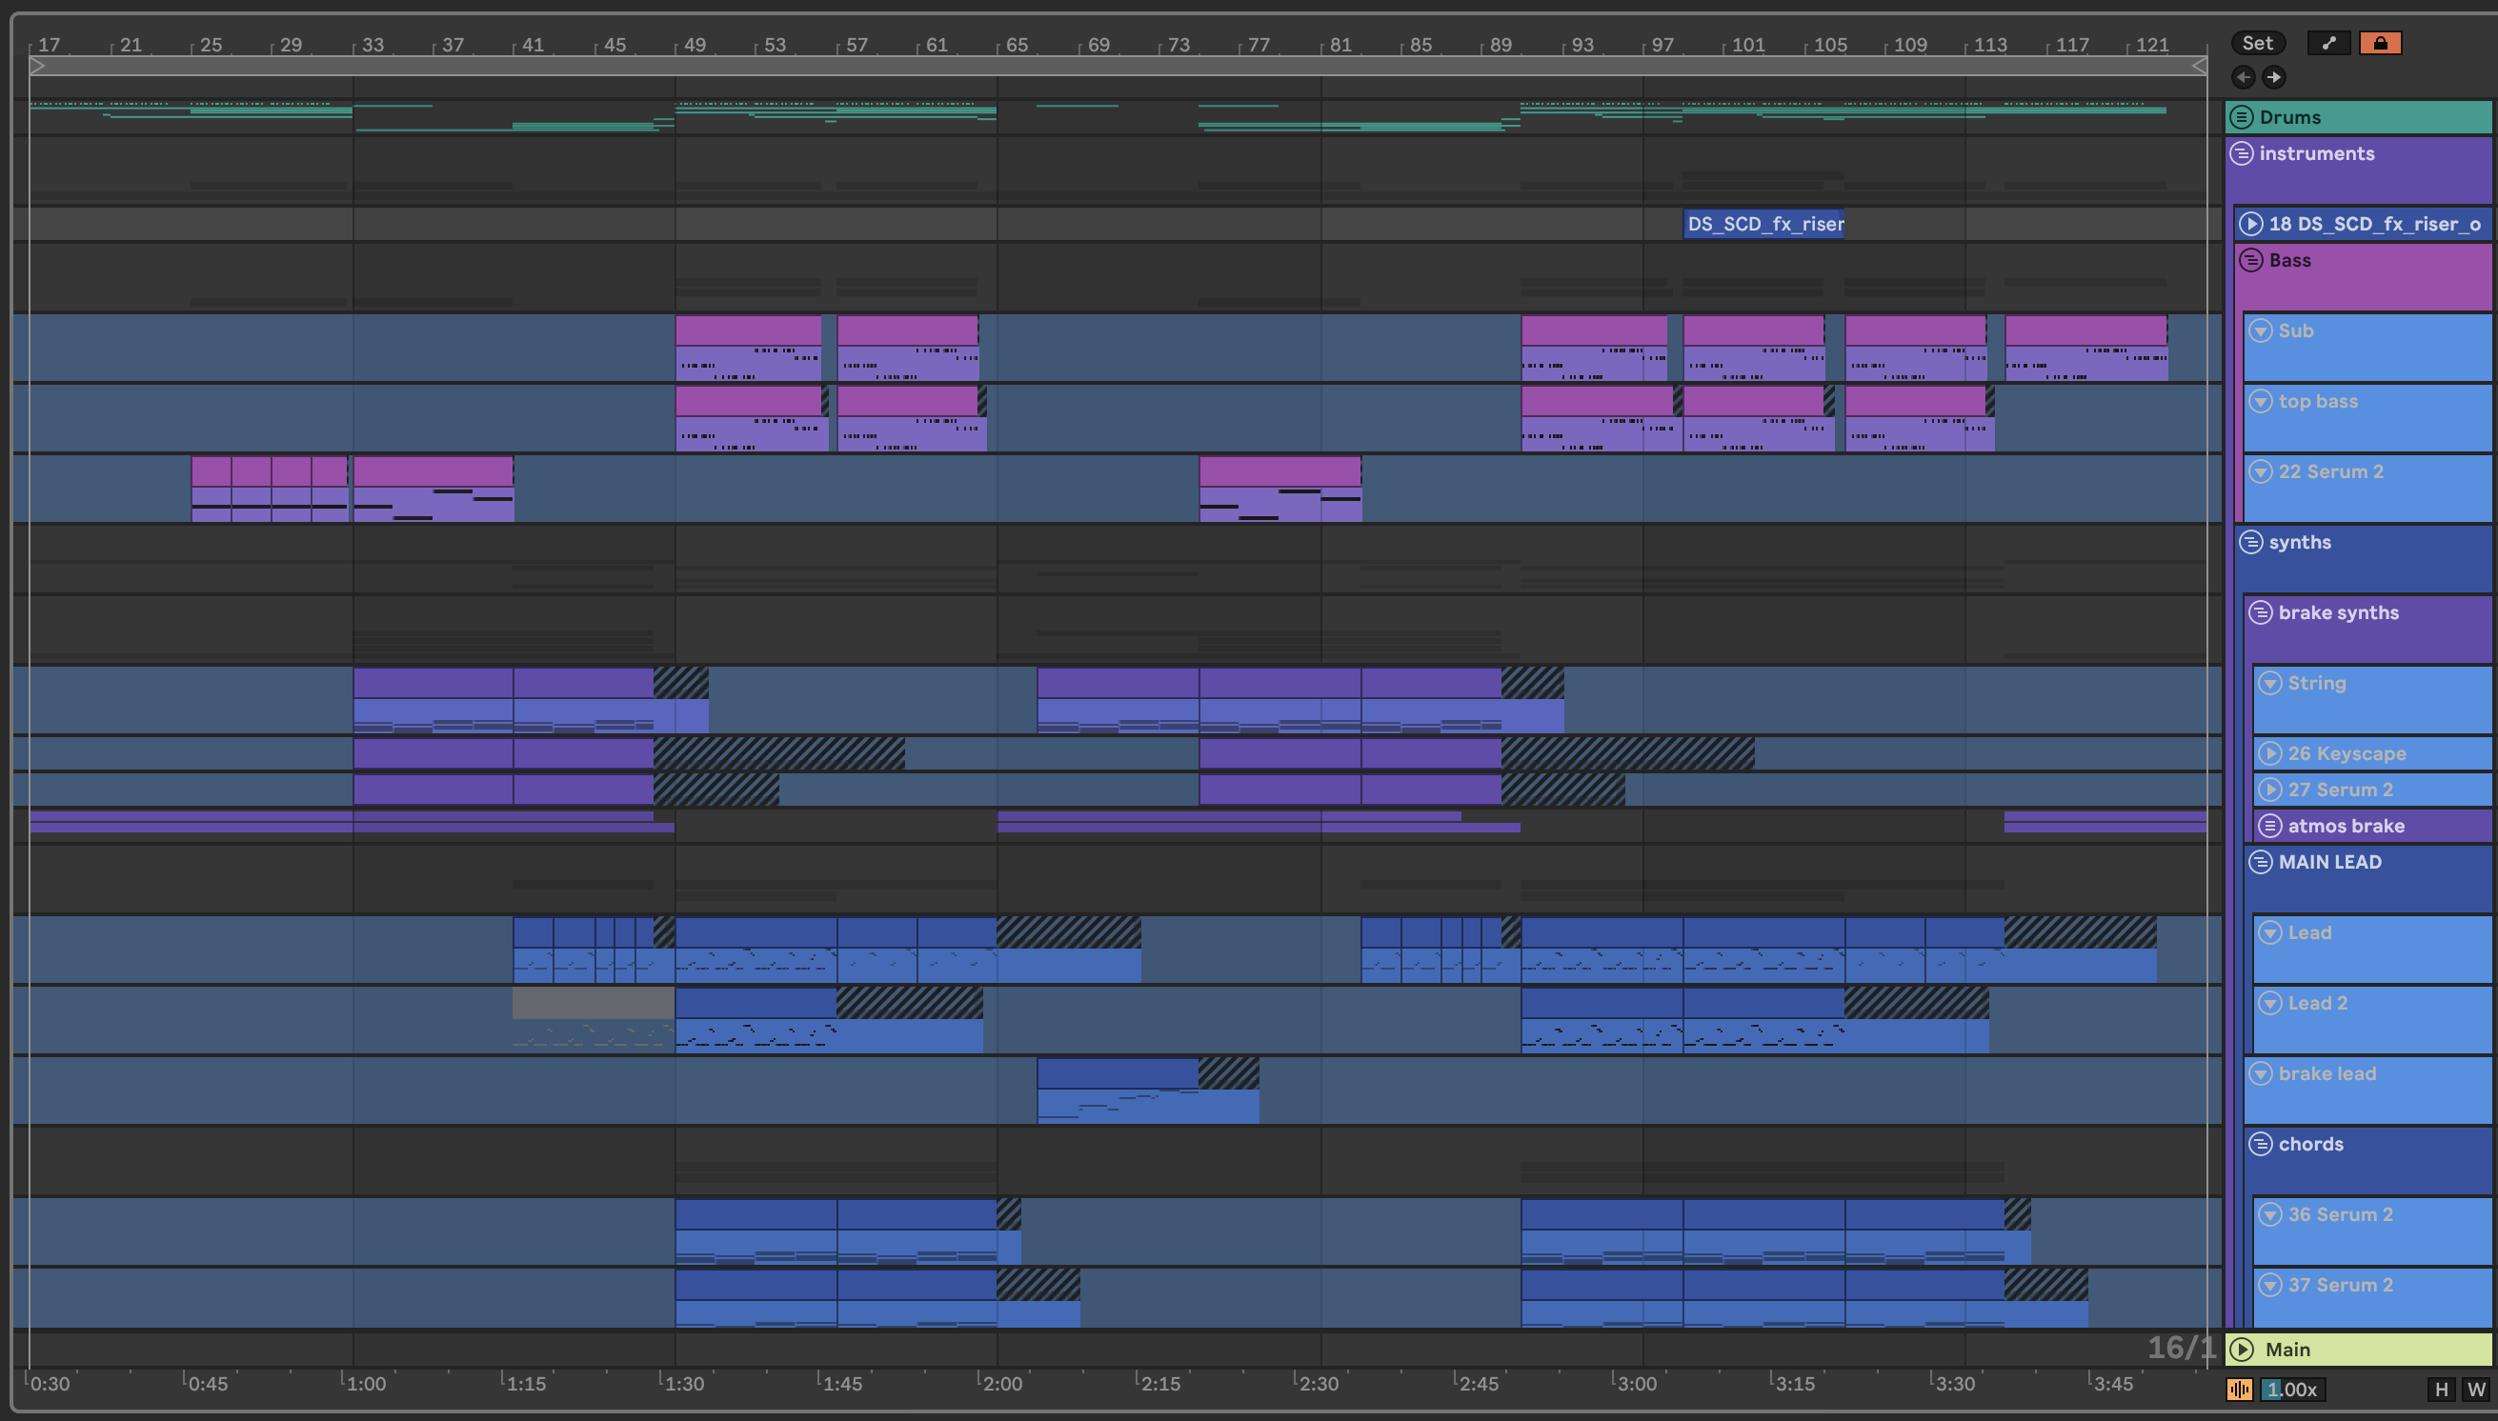Collapse the Drums group track
The height and width of the screenshot is (1421, 2498).
[2242, 117]
